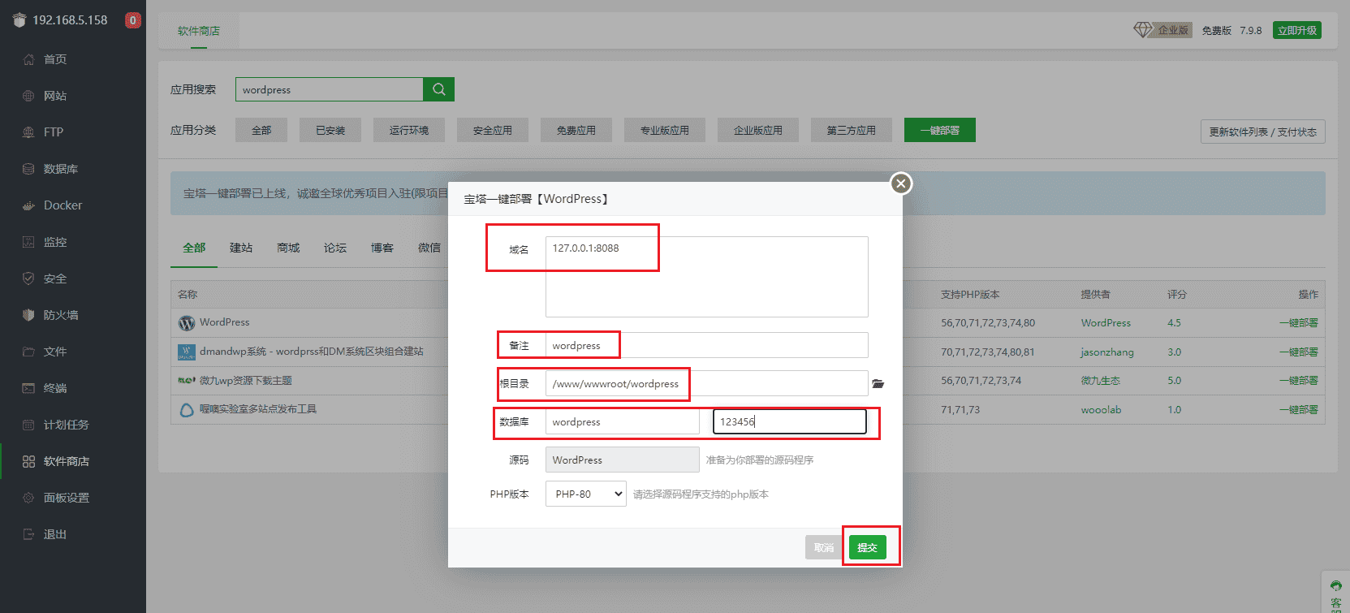This screenshot has height=613, width=1350.
Task: Click the green search magnifier button
Action: tap(439, 89)
